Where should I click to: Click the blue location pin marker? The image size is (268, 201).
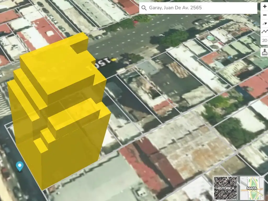(20, 166)
